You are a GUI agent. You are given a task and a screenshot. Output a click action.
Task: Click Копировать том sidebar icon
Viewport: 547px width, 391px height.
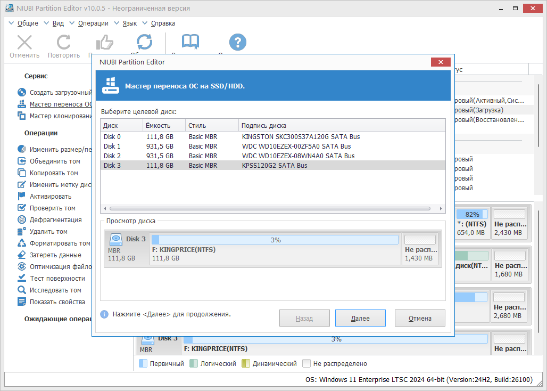[x=22, y=173]
